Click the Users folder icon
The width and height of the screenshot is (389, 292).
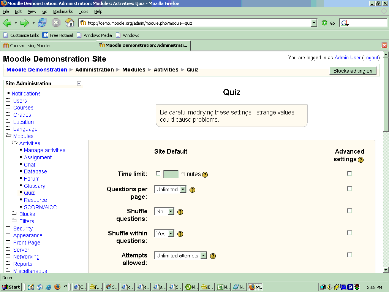[x=8, y=100]
